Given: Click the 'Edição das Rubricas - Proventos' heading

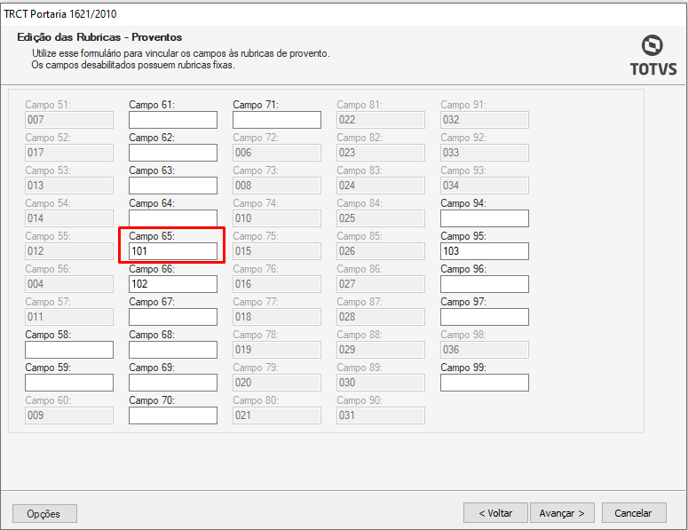Looking at the screenshot, I should coord(99,37).
